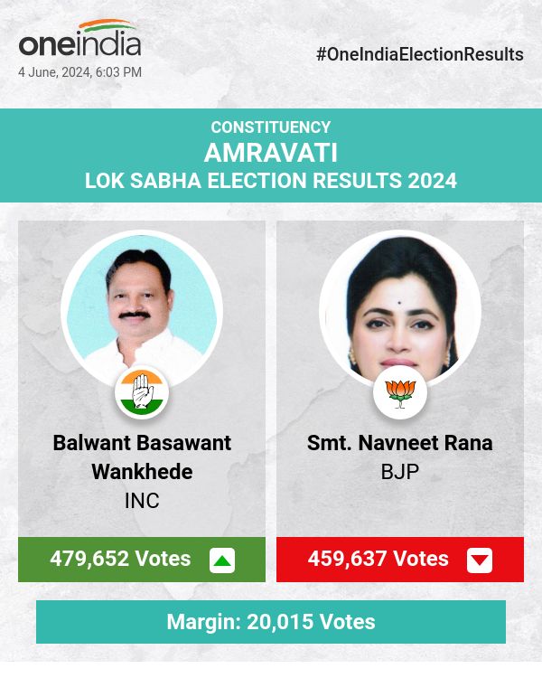Open the #OneIndiaElectionResults hashtag
The height and width of the screenshot is (678, 542).
420,54
